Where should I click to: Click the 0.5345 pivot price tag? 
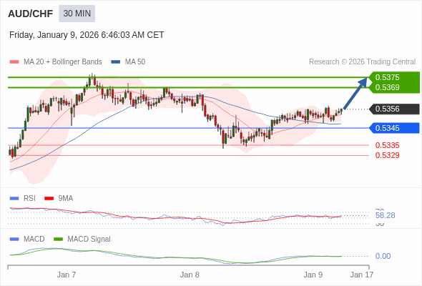tap(394, 128)
